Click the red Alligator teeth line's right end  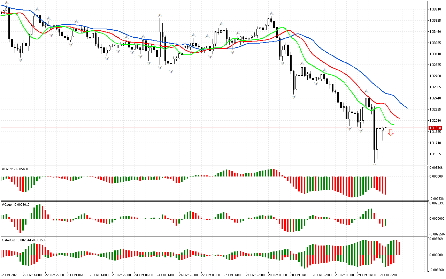tap(399, 118)
